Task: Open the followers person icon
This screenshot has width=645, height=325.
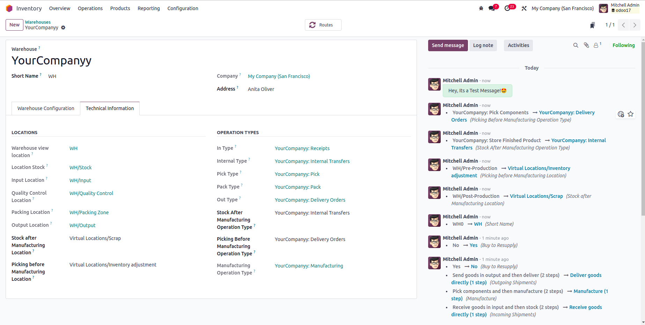Action: coord(596,45)
